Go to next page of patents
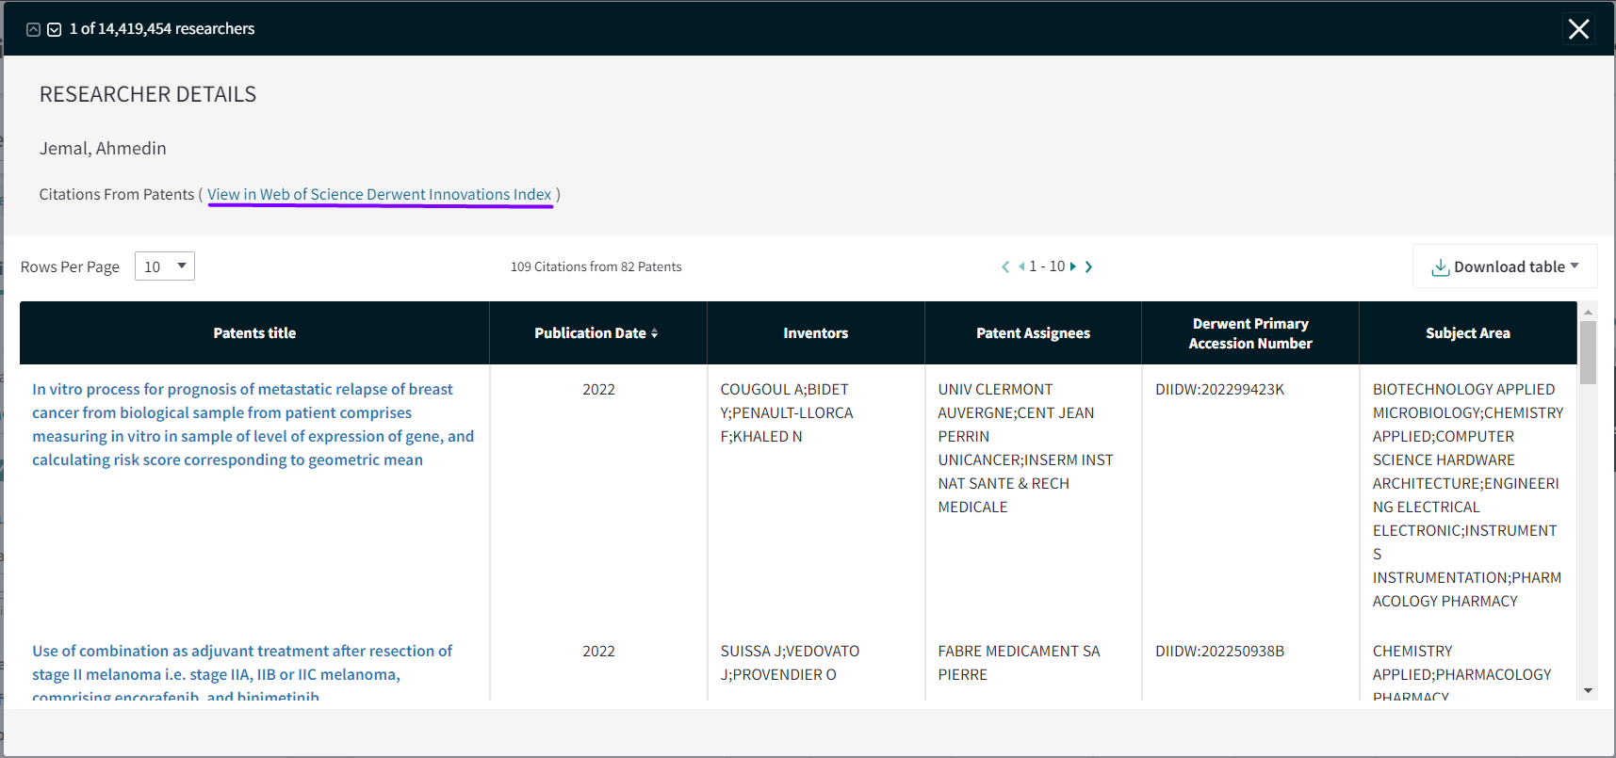The width and height of the screenshot is (1616, 758). (x=1073, y=266)
